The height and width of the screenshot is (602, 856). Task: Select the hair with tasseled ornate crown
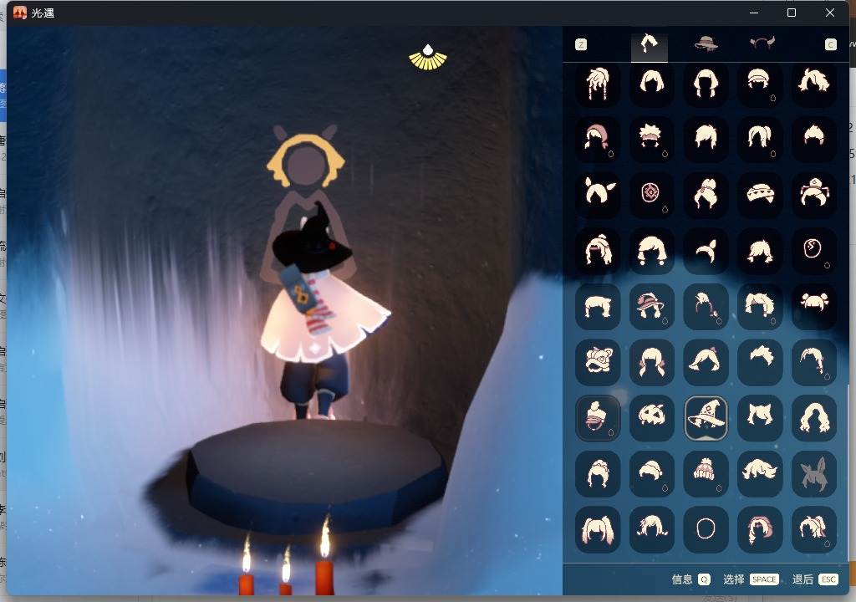point(813,195)
